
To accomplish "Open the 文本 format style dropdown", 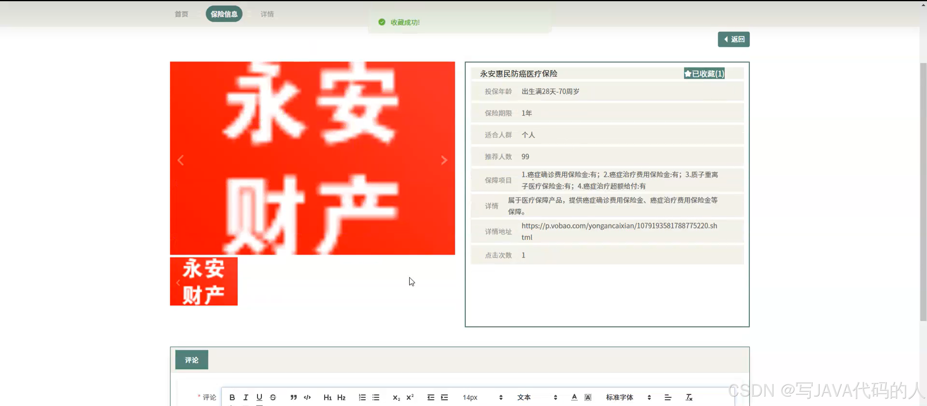I will (x=524, y=397).
